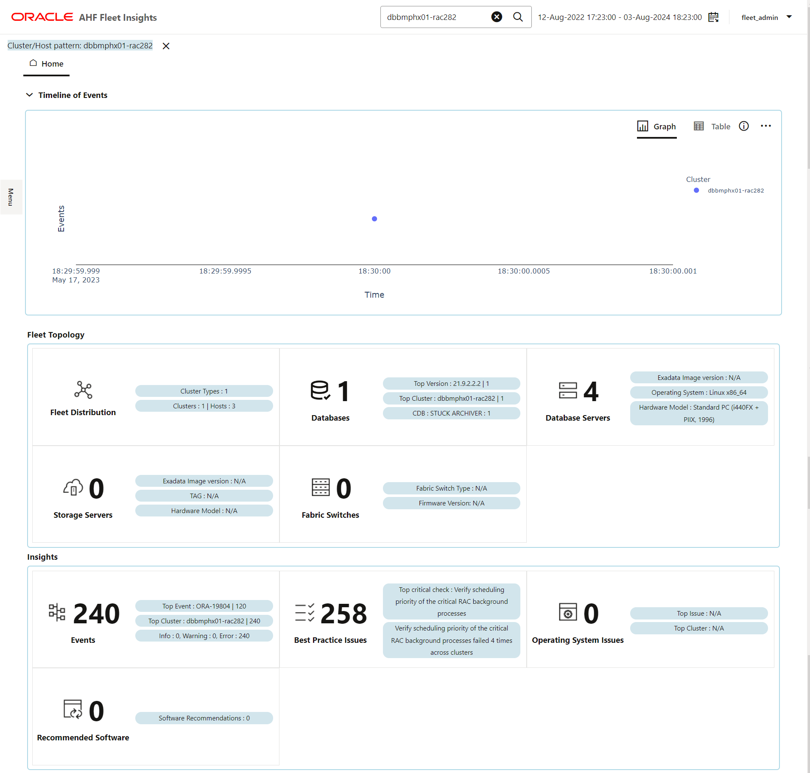
Task: Click 'TAG : N/A' pill
Action: [x=204, y=496]
